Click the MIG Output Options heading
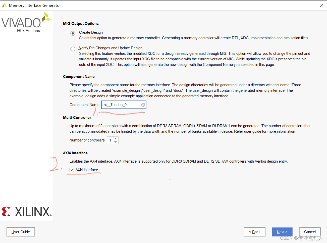Screen dimensions: 327x243 click(x=81, y=24)
